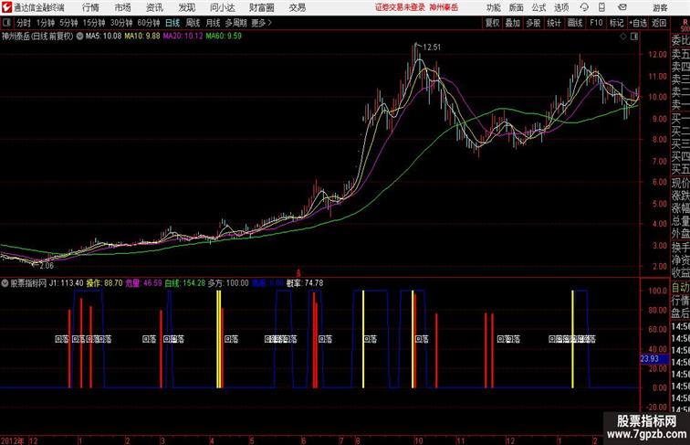Screen dimensions: 690x445
Task: Open the 行情 menu
Action: (x=90, y=7)
